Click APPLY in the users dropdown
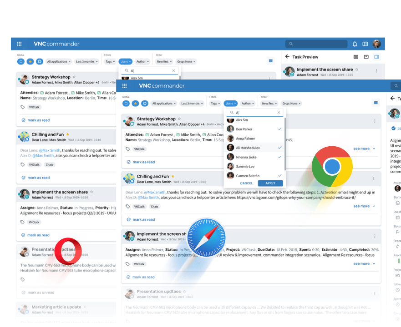 [270, 183]
